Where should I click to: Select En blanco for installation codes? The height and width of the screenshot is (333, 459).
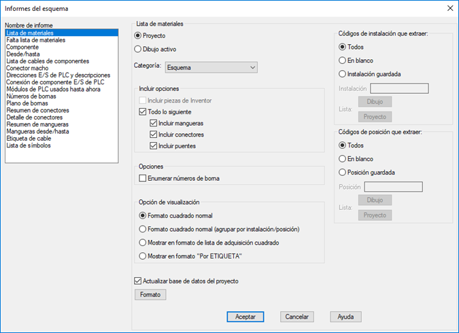[342, 60]
